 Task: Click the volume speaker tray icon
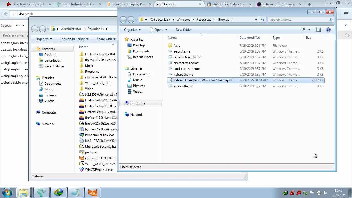pos(325,193)
